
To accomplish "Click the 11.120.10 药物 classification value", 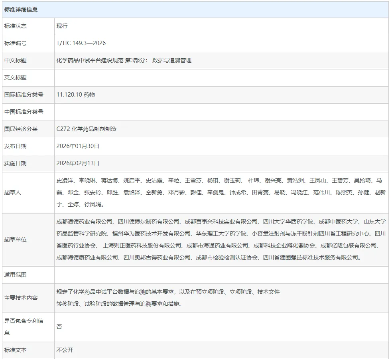I will pos(76,95).
